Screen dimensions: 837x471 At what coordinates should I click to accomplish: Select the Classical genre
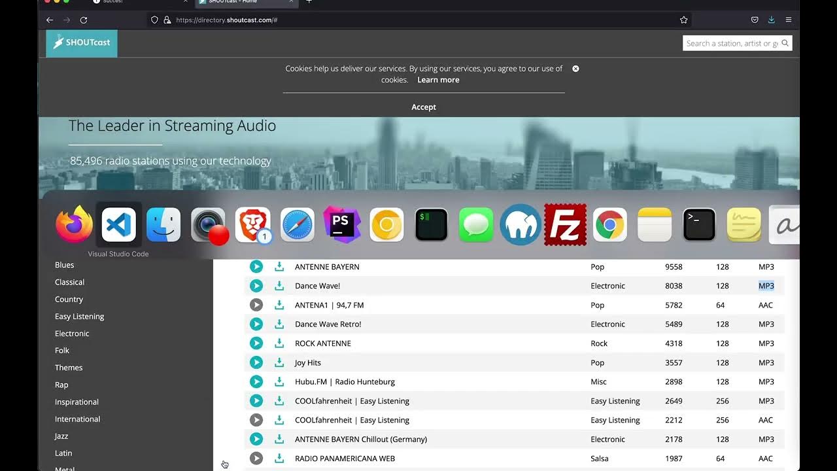69,282
